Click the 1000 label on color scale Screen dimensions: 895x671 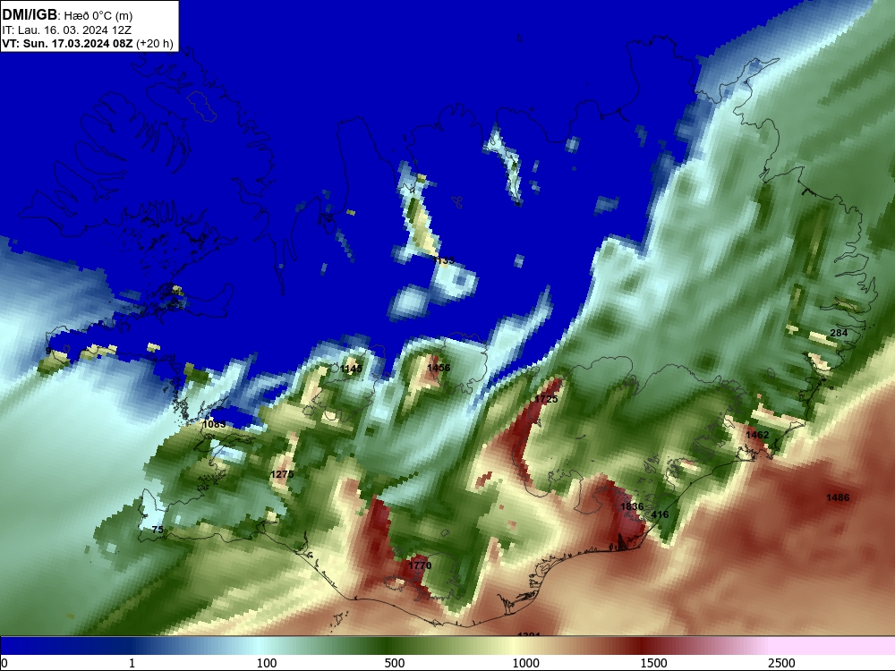525,663
